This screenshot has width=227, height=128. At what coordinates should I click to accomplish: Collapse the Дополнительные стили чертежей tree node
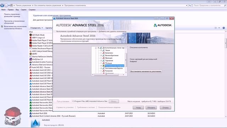pos(96,48)
